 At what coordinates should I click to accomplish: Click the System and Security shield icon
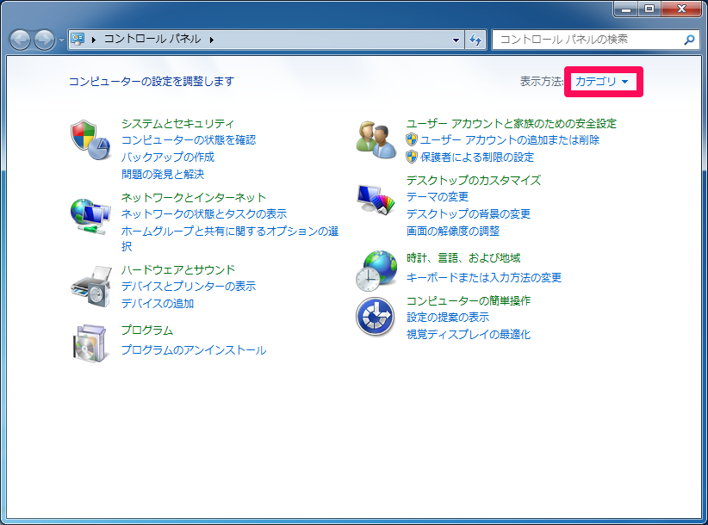(x=90, y=138)
